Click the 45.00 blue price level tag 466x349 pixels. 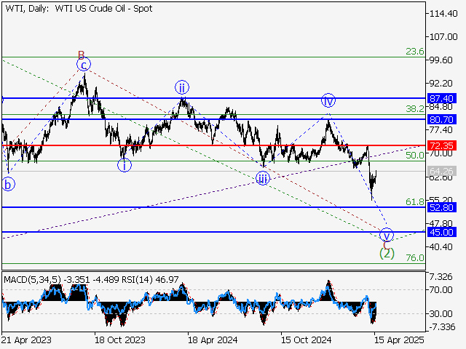pyautogui.click(x=442, y=233)
